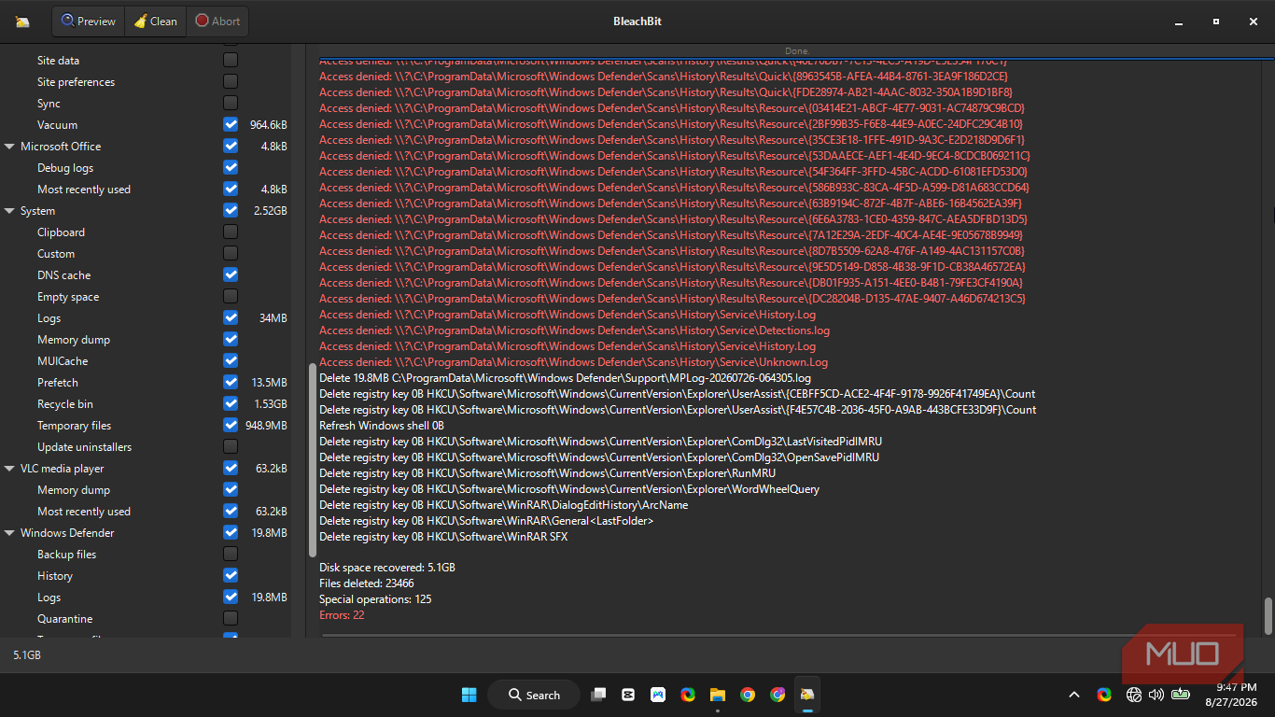Click 'Disk space recovered: 5.1GB' text
This screenshot has width=1275, height=717.
(387, 568)
